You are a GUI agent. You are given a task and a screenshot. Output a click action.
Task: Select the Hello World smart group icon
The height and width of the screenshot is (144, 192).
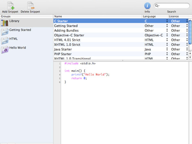(x=5, y=50)
